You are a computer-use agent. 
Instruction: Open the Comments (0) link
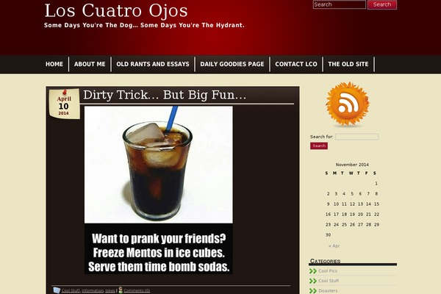137,290
